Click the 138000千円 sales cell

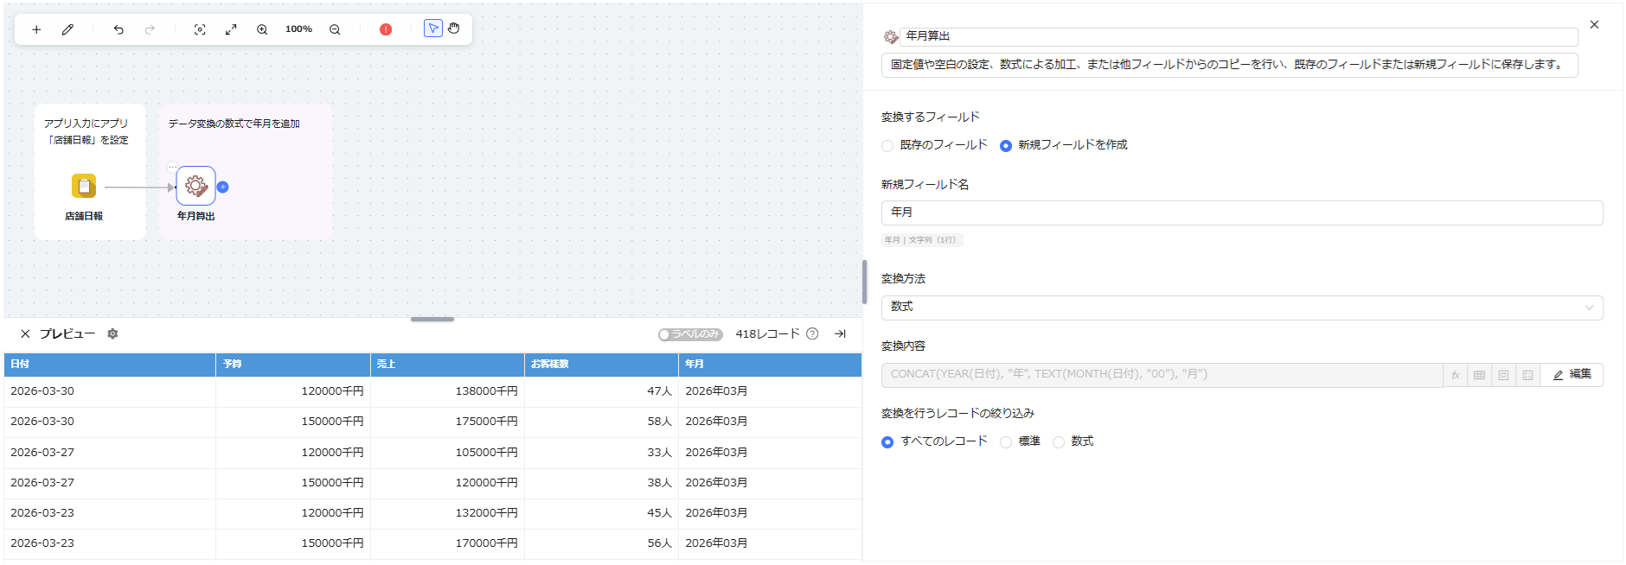tap(487, 391)
